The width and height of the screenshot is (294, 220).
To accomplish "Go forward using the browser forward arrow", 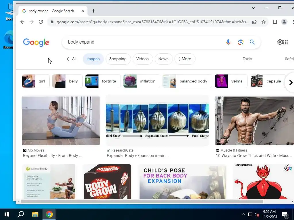I will tap(32, 22).
